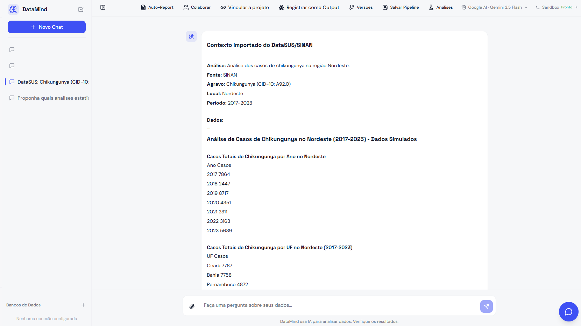Expand the Sandbox panel chevron
581x326 pixels.
coord(576,7)
